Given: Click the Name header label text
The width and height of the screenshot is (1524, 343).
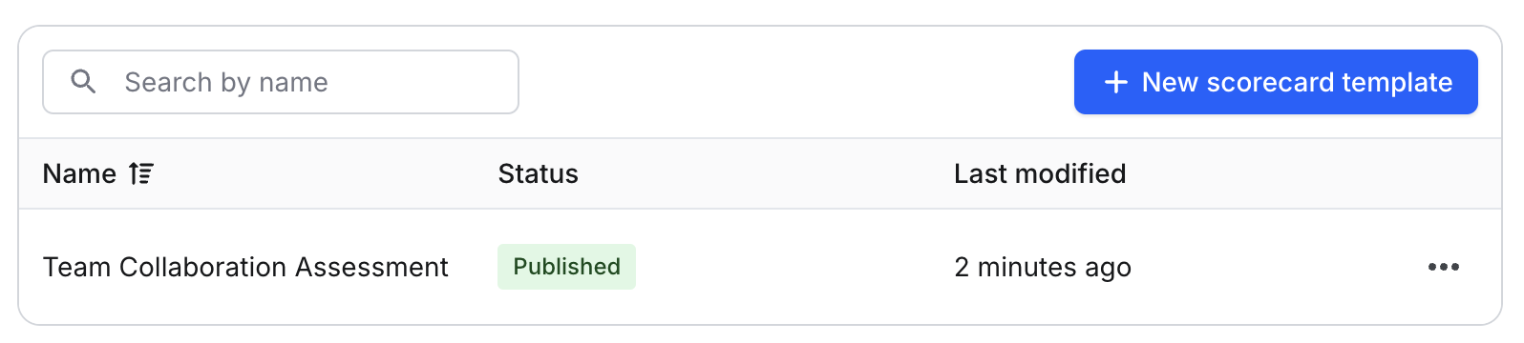Looking at the screenshot, I should click(x=79, y=173).
